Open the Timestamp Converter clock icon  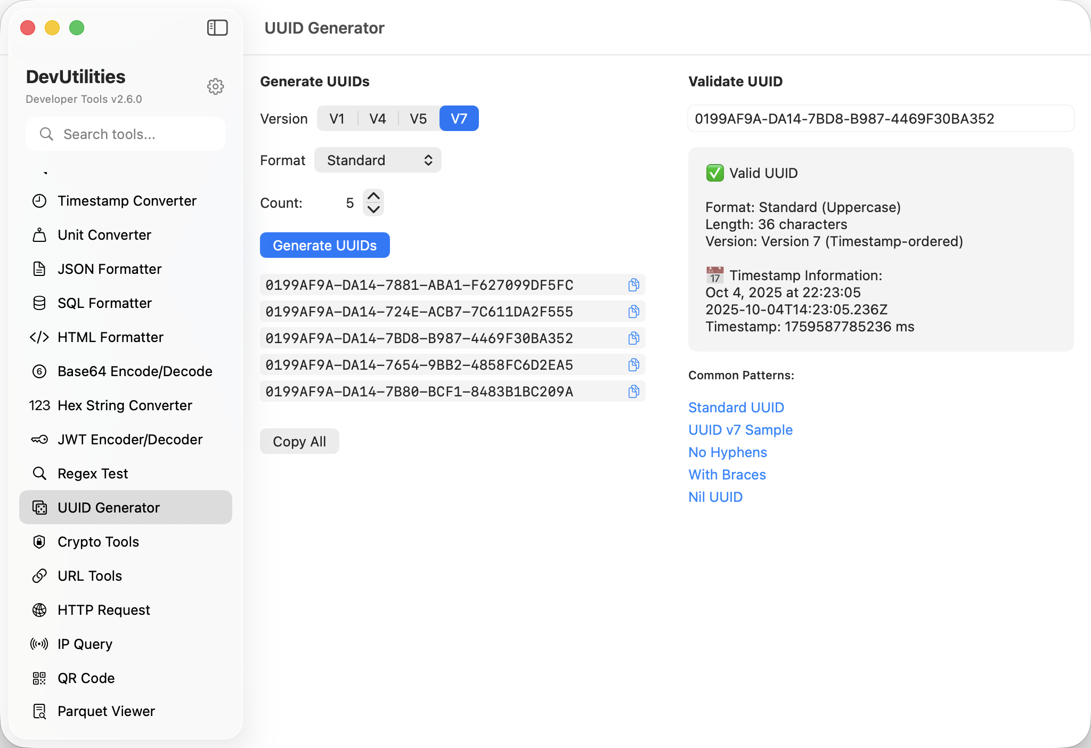tap(39, 201)
